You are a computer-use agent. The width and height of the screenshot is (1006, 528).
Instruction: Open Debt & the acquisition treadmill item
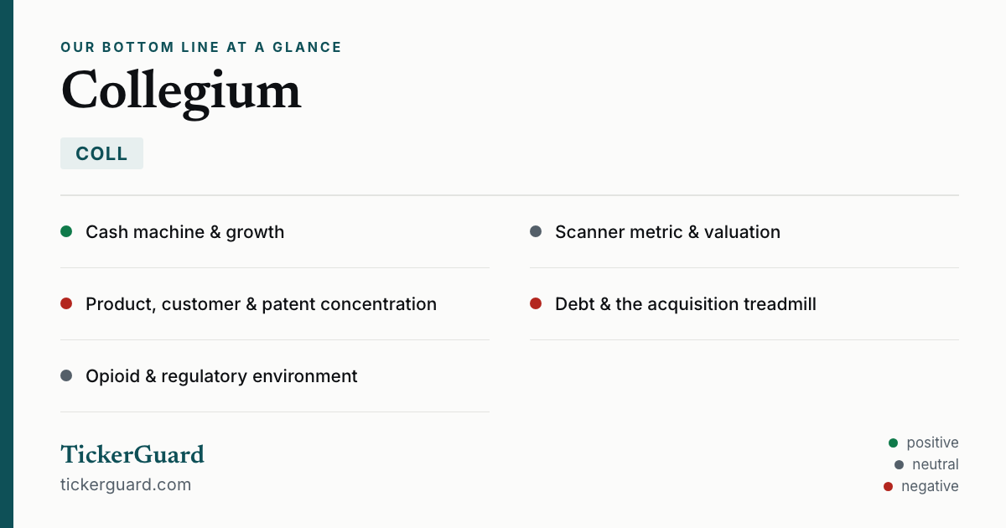744,304
